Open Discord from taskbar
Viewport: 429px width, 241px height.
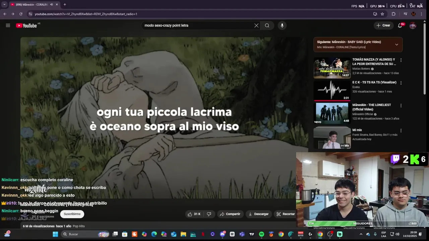coord(223,234)
